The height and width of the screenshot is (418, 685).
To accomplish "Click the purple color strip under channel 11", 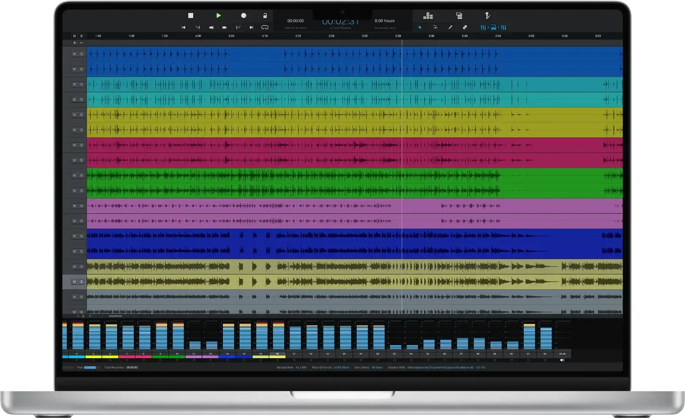I will click(194, 357).
